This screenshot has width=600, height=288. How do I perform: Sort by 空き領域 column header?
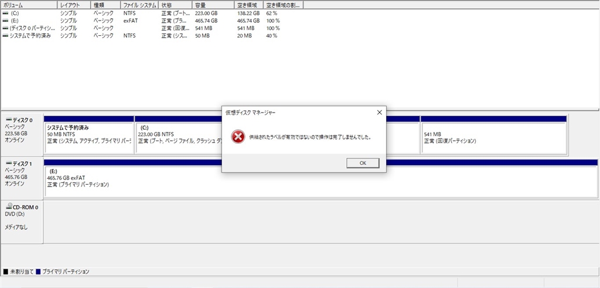point(248,5)
